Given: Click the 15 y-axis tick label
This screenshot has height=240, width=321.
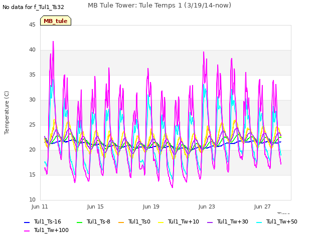Looking at the screenshot, I should [32, 175].
